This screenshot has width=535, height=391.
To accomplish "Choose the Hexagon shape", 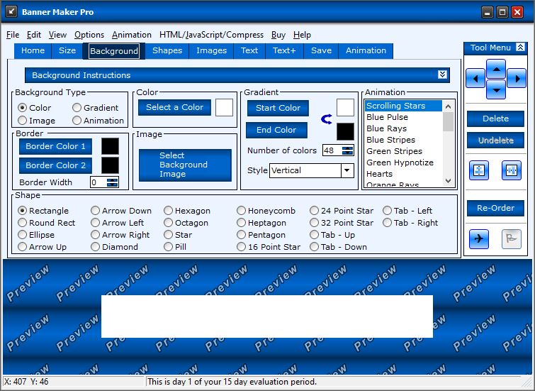I will [x=187, y=211].
